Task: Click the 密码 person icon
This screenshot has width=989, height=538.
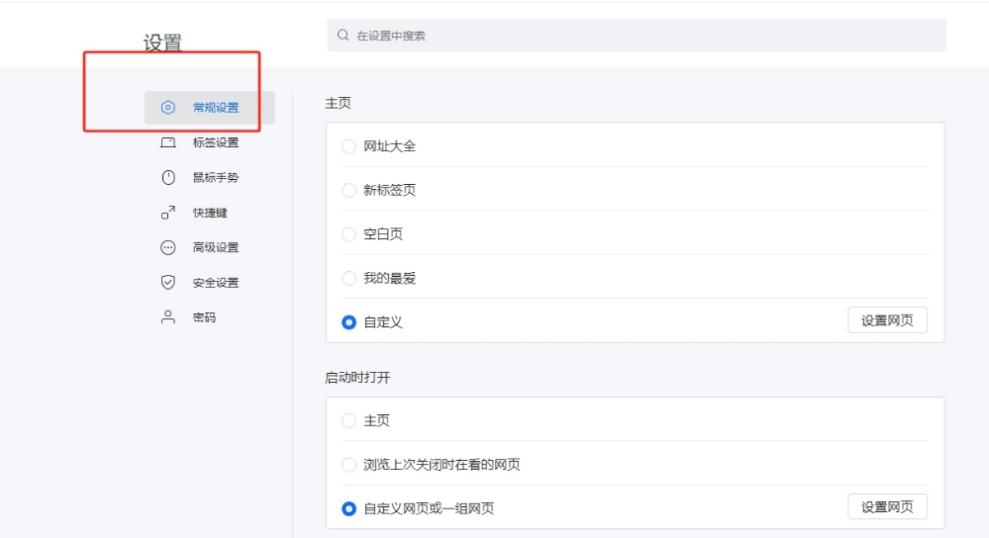Action: coord(168,317)
